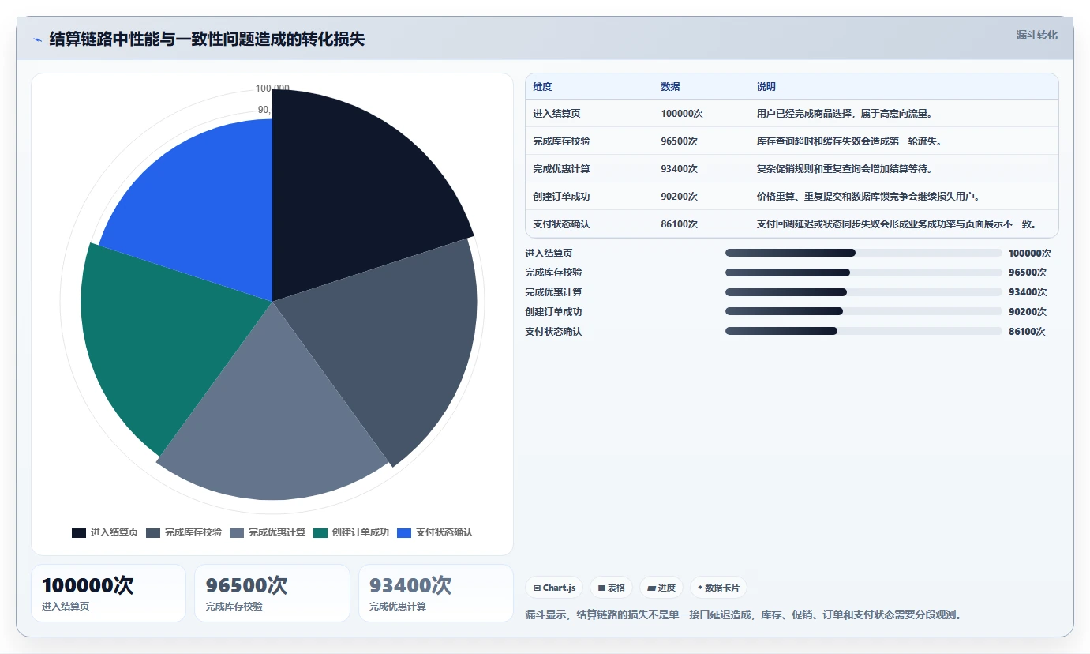The image size is (1090, 654).
Task: Select the 完成优惠计算 table row label
Action: (561, 169)
